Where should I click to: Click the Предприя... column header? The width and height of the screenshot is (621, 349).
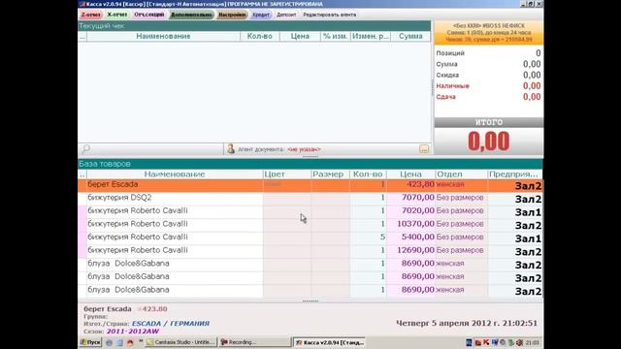pos(515,174)
